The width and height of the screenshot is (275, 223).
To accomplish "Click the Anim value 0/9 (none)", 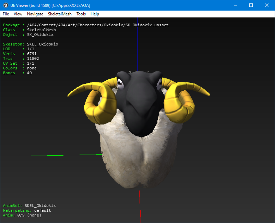I will [29, 215].
